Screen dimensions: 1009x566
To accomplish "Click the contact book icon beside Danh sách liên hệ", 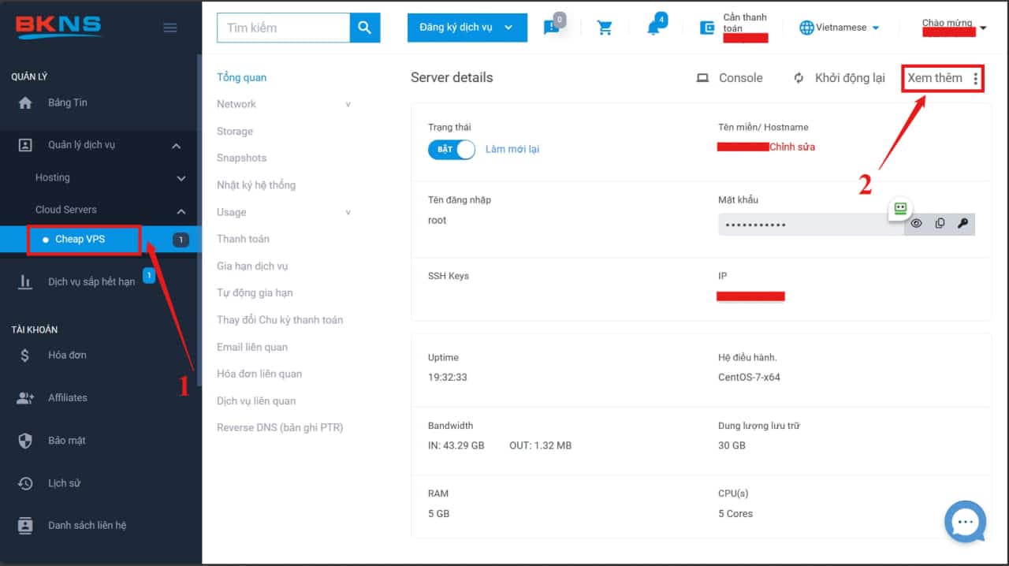I will (x=25, y=526).
